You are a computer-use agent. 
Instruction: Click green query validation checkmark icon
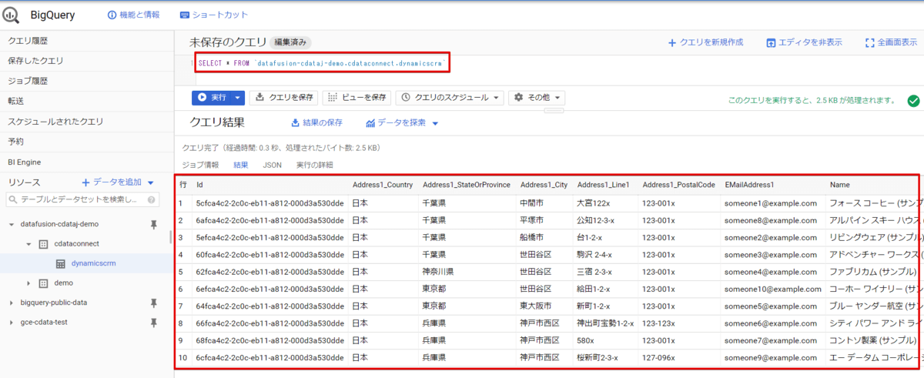[x=913, y=100]
